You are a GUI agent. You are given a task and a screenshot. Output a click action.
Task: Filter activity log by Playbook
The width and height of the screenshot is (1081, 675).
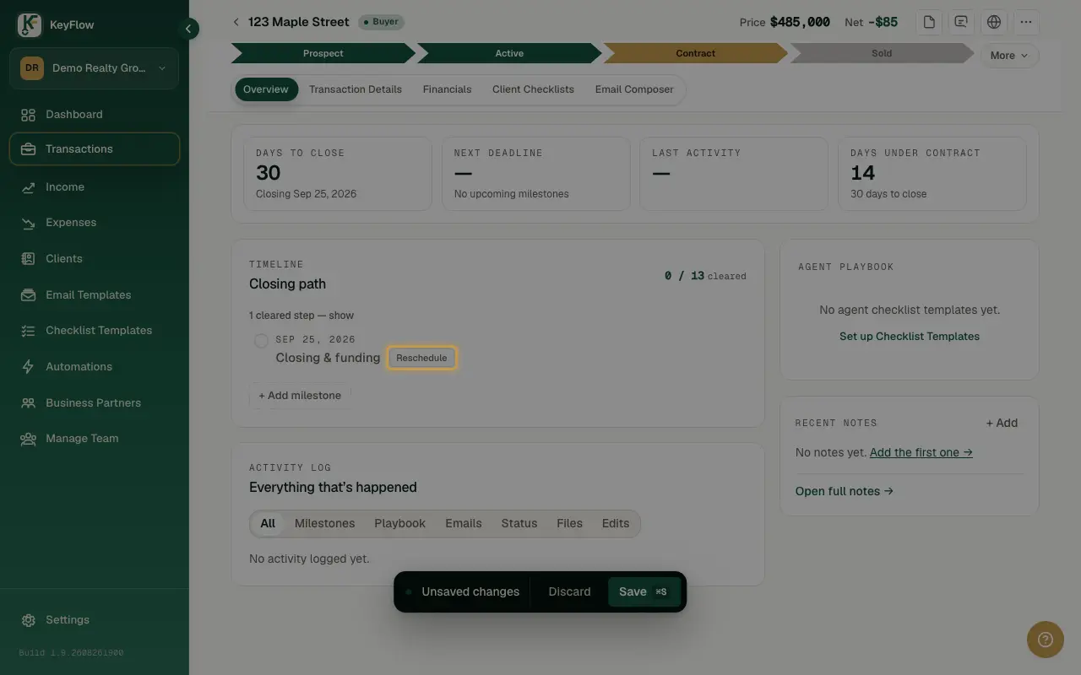click(399, 524)
